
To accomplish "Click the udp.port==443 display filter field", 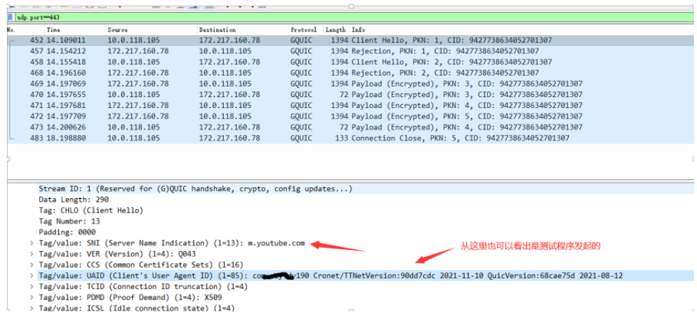I will [x=353, y=18].
